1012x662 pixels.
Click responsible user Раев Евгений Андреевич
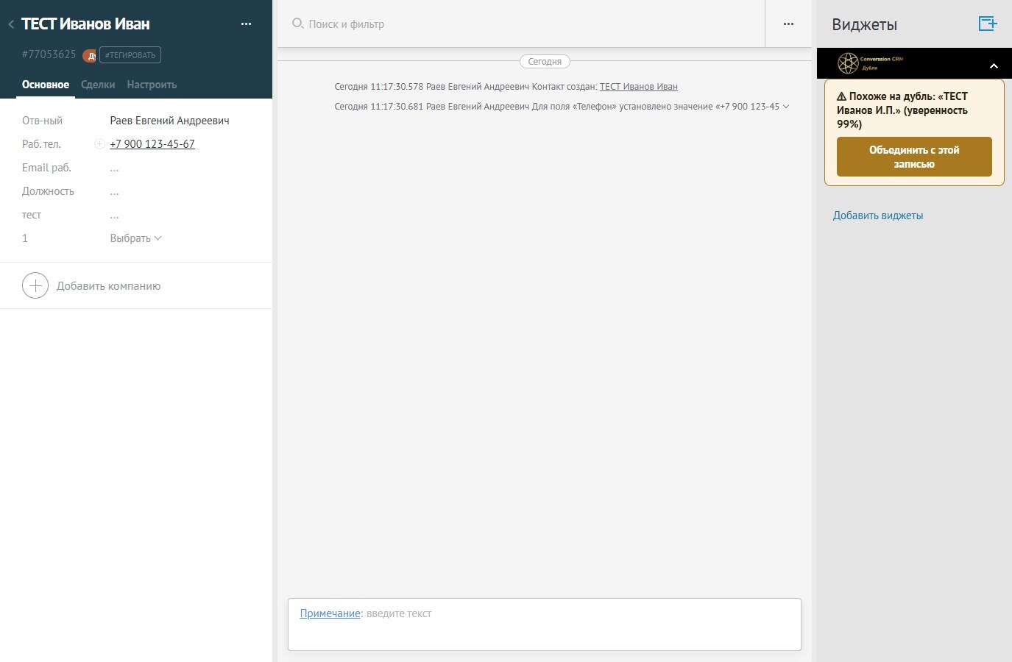[x=169, y=121]
